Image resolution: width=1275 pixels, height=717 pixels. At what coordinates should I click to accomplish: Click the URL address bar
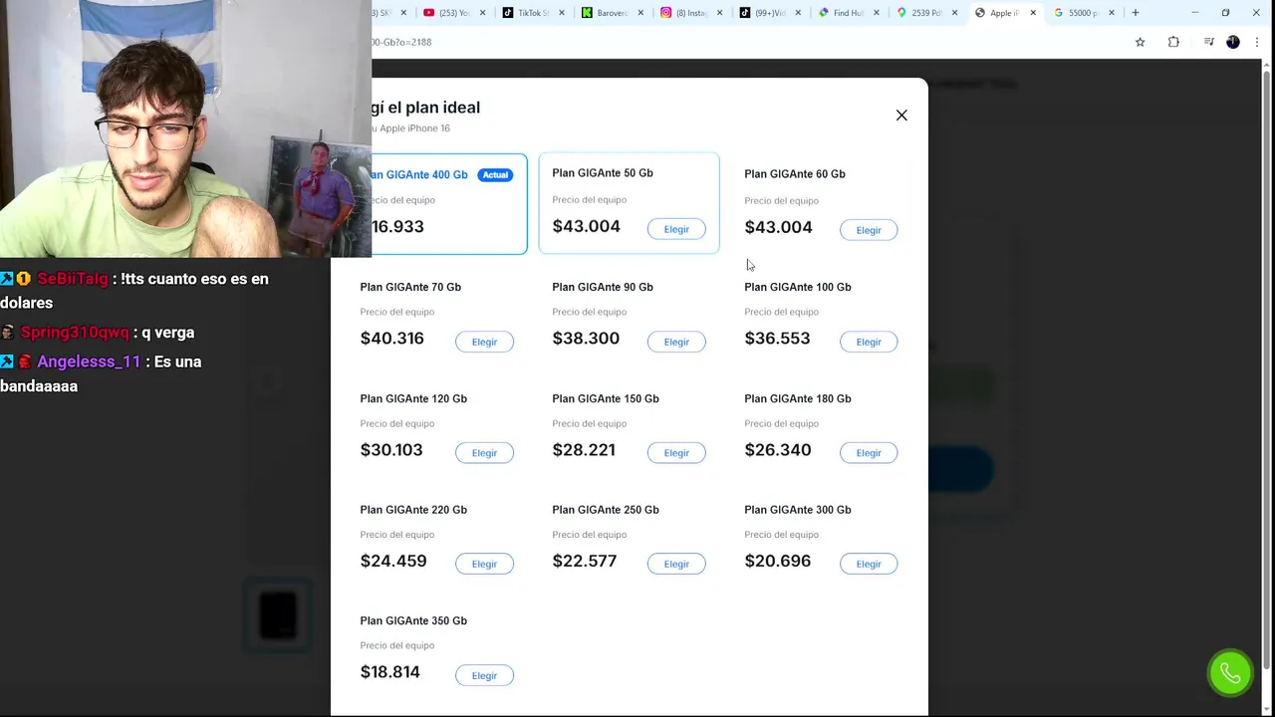click(747, 42)
